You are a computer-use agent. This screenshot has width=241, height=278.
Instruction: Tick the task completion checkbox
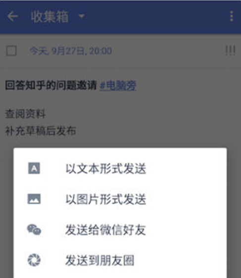point(11,51)
